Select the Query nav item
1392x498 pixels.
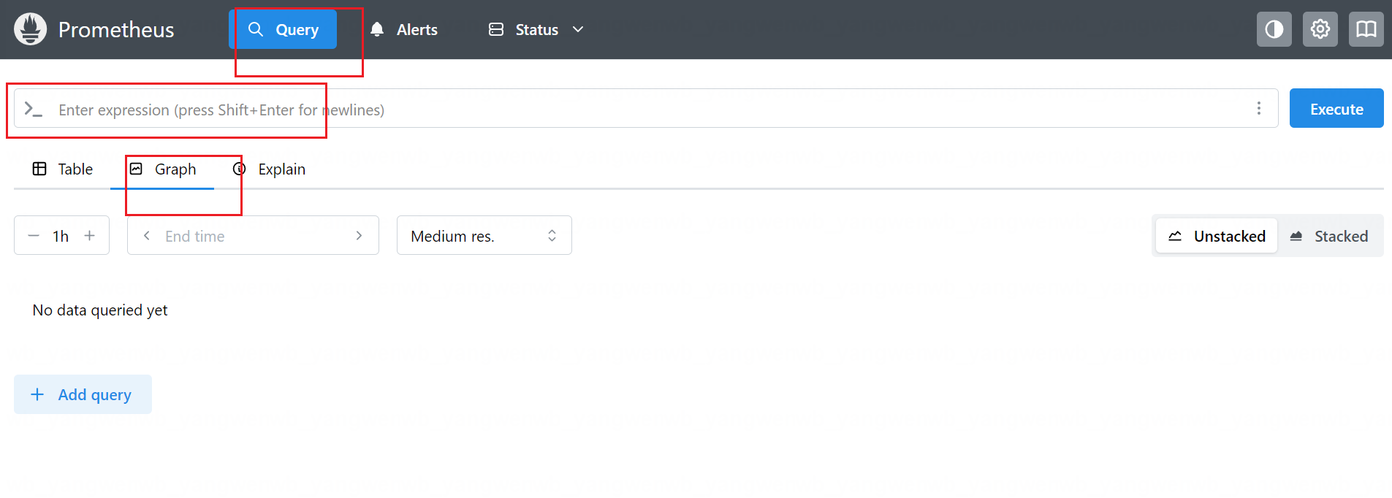283,29
